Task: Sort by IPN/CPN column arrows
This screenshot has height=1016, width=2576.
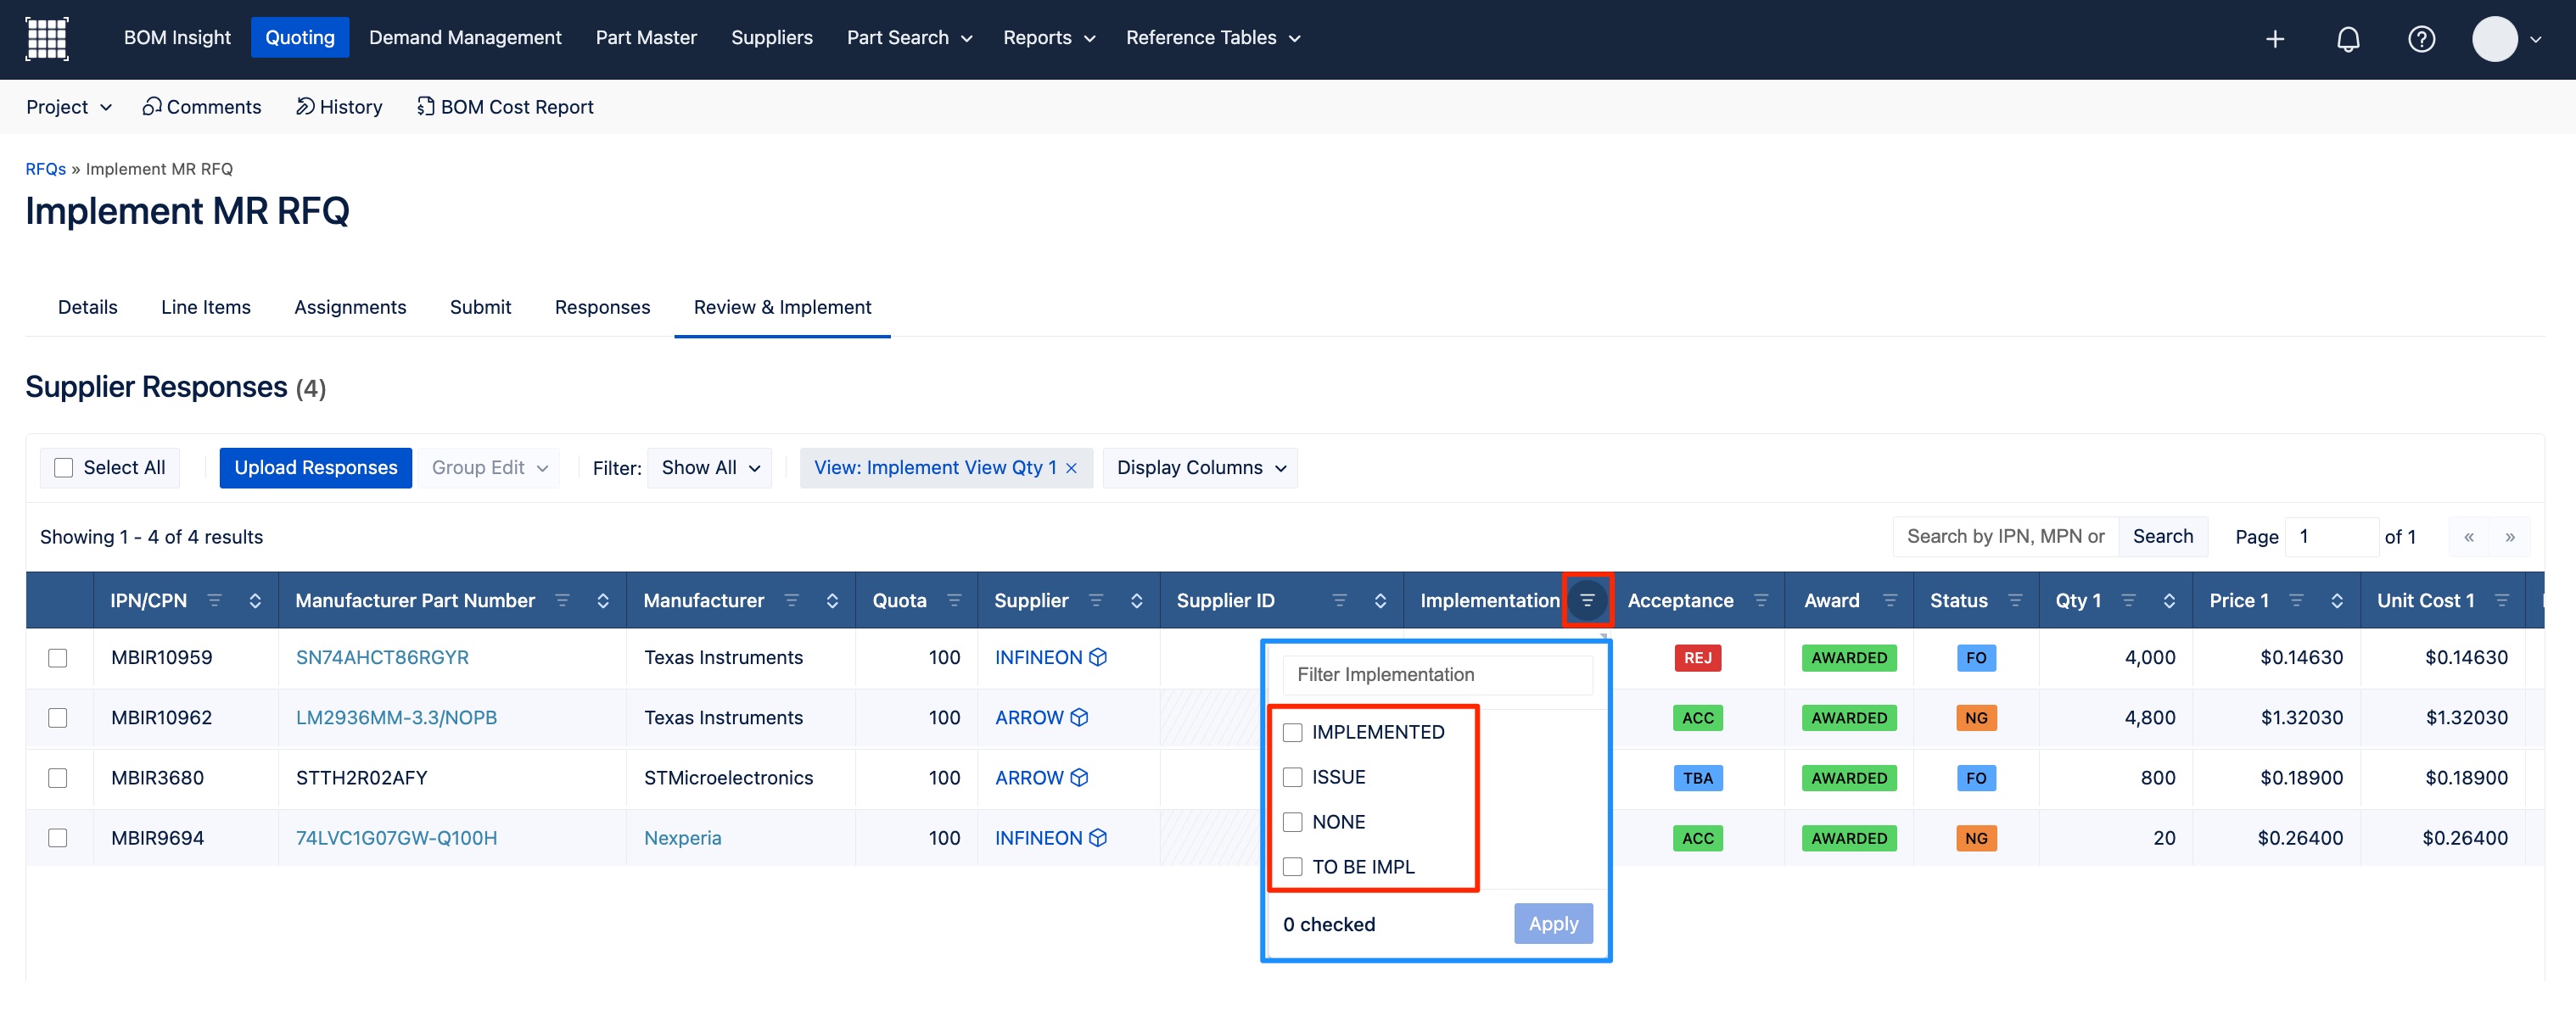Action: 255,600
